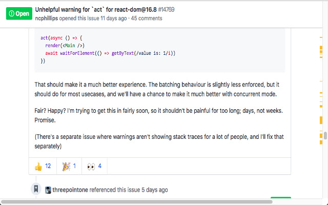Click the eyes reaction emoji
This screenshot has height=205, width=328.
(x=91, y=166)
